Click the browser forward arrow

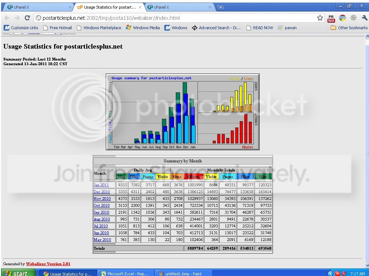17,18
